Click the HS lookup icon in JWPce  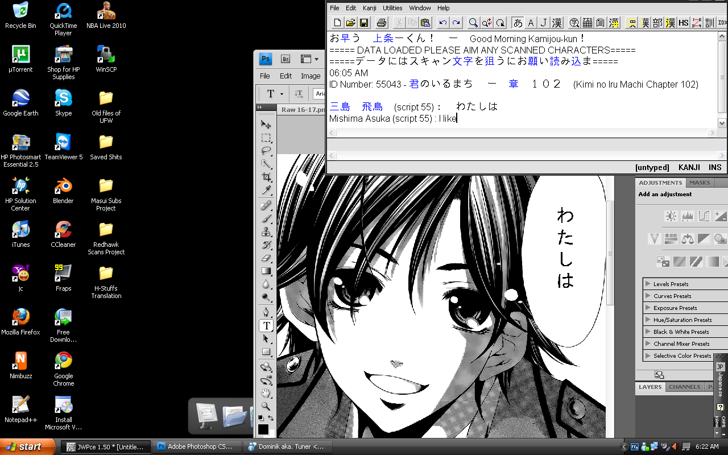pos(684,23)
